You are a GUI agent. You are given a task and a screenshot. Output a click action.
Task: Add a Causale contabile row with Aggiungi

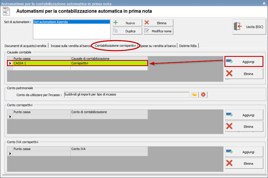coord(244,61)
